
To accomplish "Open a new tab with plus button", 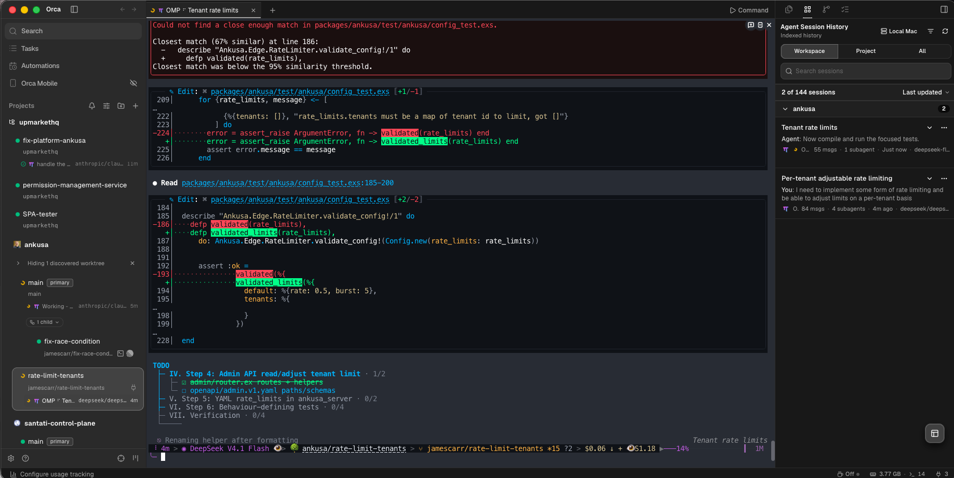I will tap(273, 10).
